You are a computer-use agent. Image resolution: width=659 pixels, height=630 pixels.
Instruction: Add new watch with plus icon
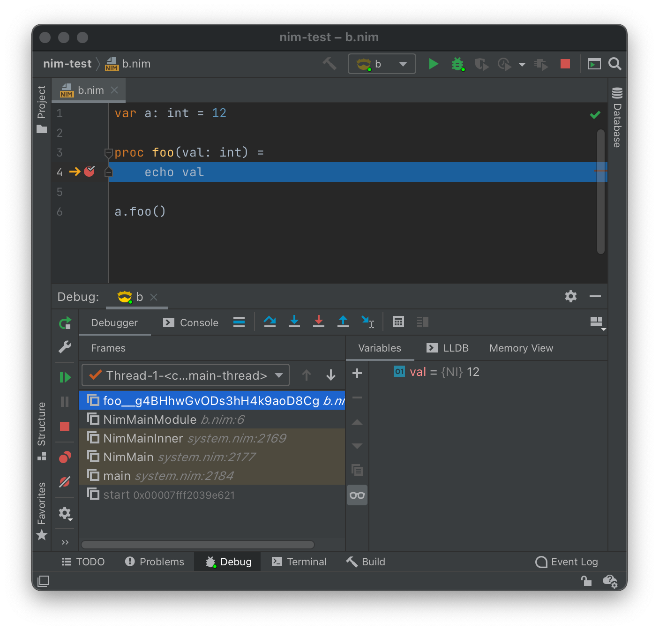(357, 373)
